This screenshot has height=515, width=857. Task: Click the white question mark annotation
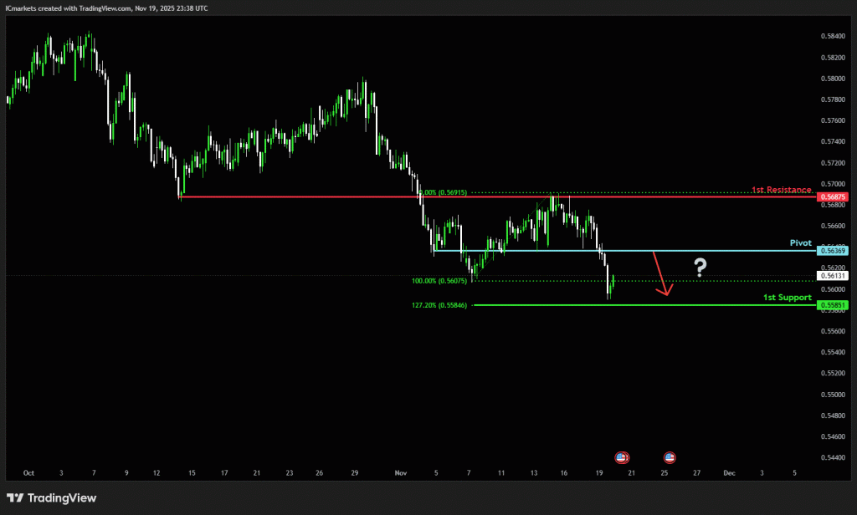700,268
